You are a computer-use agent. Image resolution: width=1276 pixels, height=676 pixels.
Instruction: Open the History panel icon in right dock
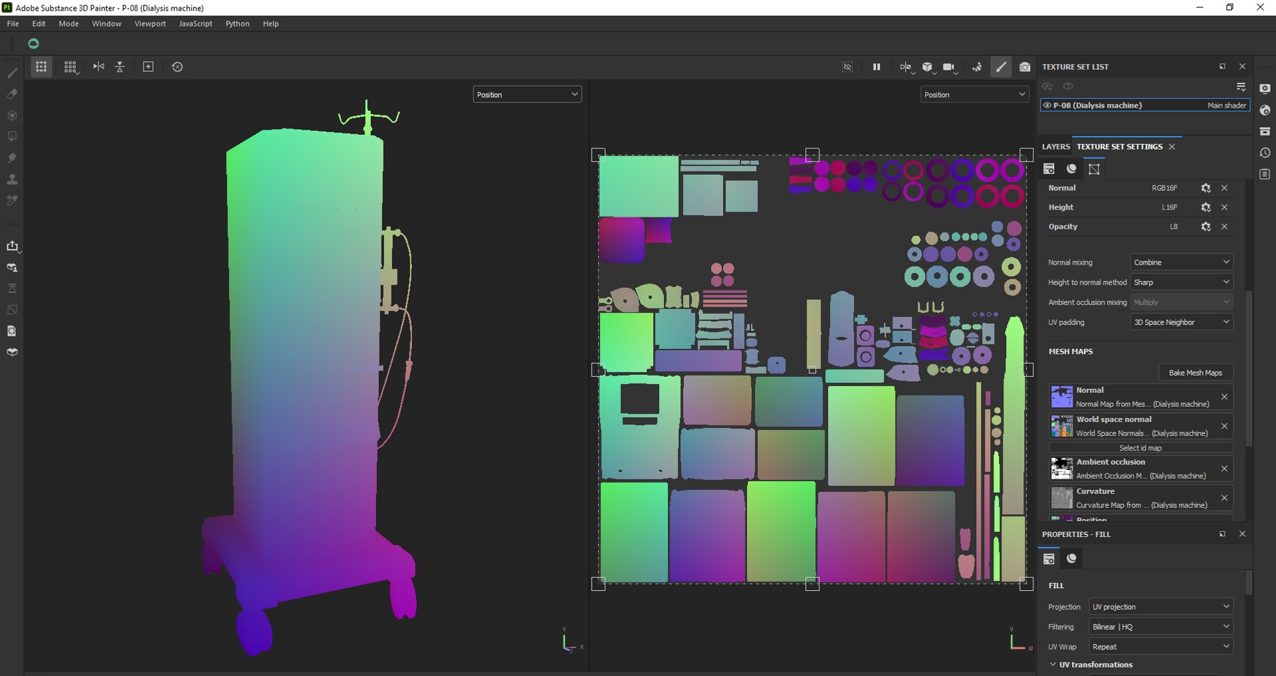[1265, 153]
